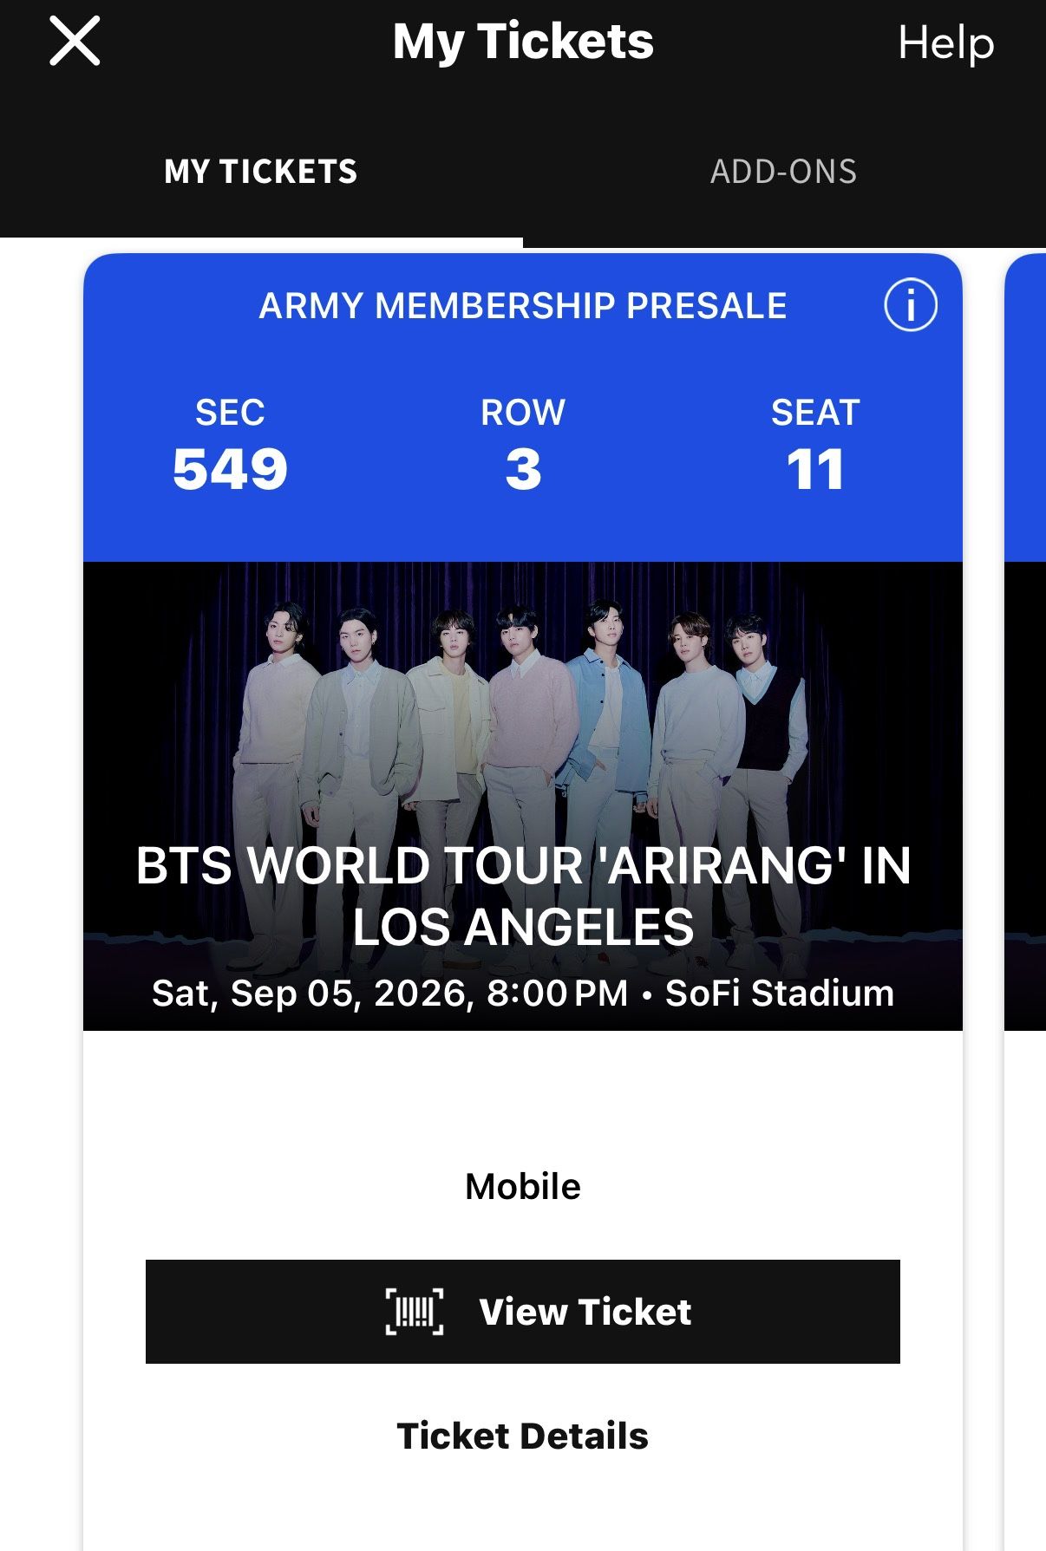This screenshot has height=1551, width=1046.
Task: Tap the seat number 11
Action: pos(815,470)
